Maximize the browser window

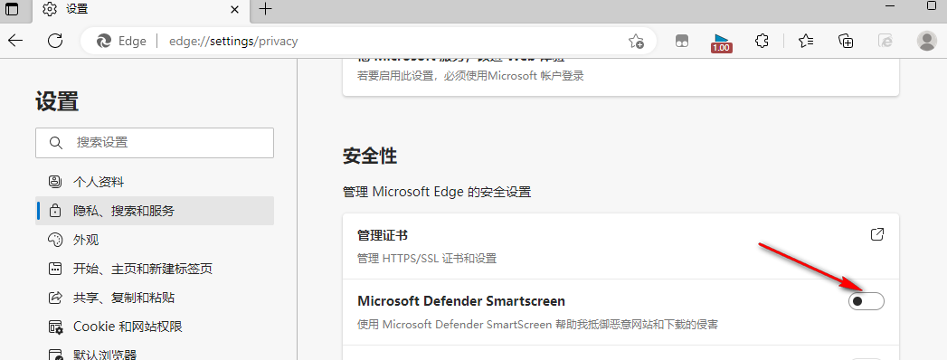point(931,5)
